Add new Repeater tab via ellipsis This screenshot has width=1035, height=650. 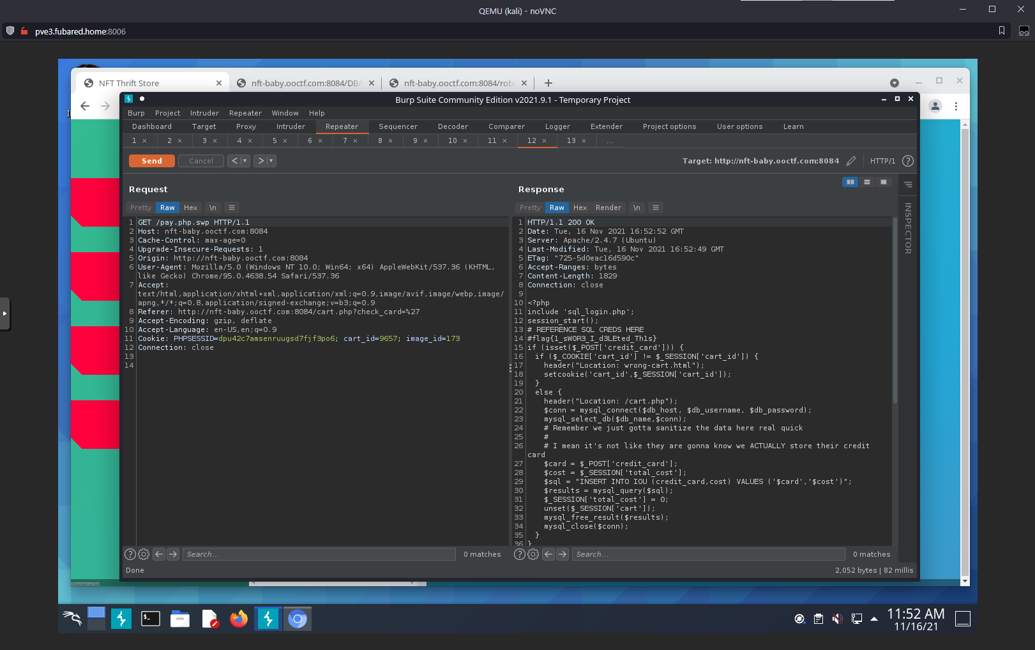610,141
